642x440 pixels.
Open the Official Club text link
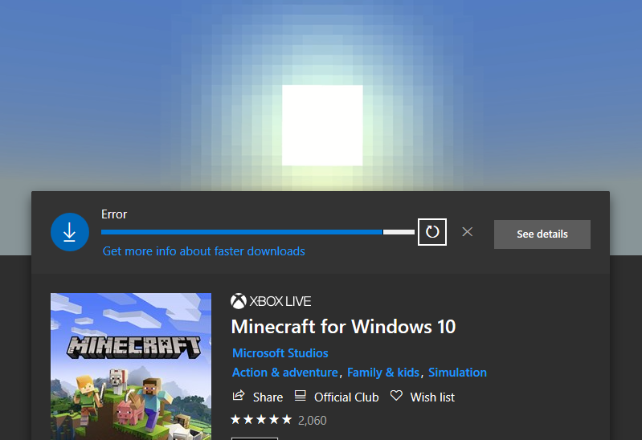tap(346, 397)
